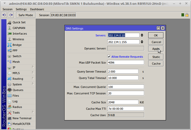Image resolution: width=191 pixels, height=130 pixels.
Task: Click the Switch device icon
Action: [x=9, y=56]
